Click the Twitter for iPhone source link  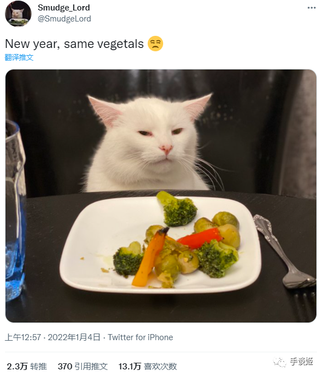140,337
